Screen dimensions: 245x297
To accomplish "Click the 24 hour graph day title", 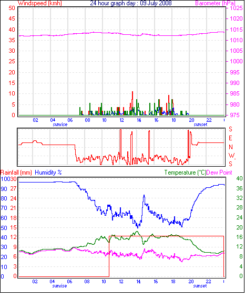I will coord(131,3).
